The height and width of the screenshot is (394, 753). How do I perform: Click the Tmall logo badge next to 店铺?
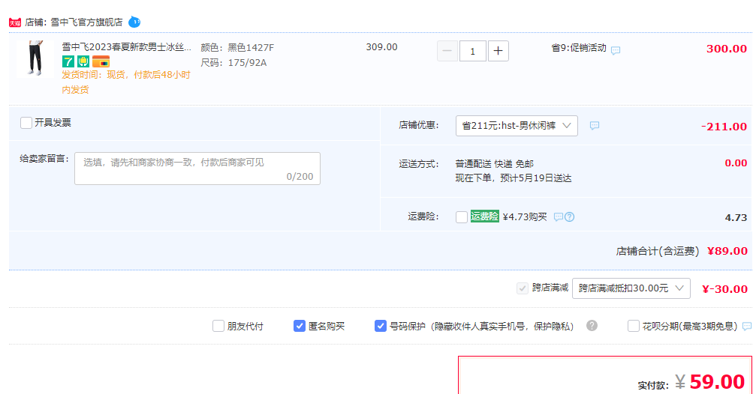coord(15,22)
